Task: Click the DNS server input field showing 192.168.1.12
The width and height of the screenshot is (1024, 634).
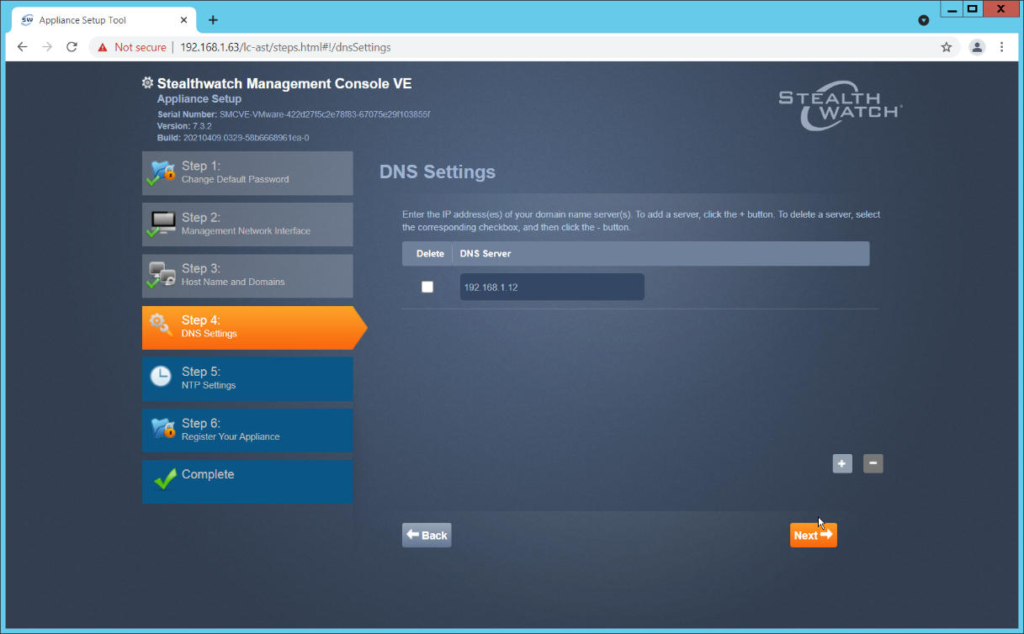Action: (x=551, y=286)
